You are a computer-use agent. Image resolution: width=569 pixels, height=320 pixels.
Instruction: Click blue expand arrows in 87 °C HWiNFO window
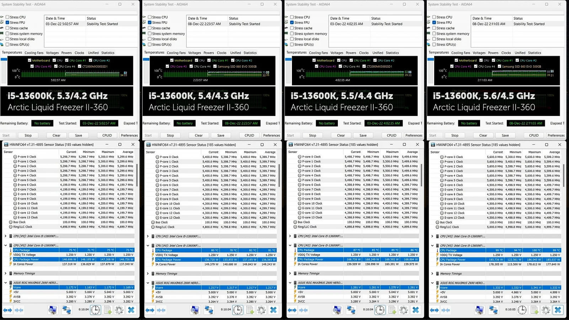click(292, 310)
